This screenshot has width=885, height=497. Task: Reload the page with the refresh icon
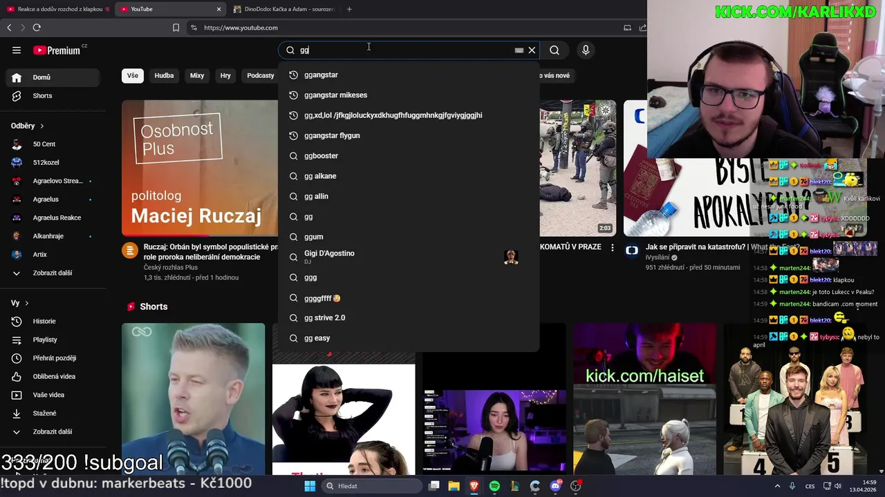pos(37,28)
